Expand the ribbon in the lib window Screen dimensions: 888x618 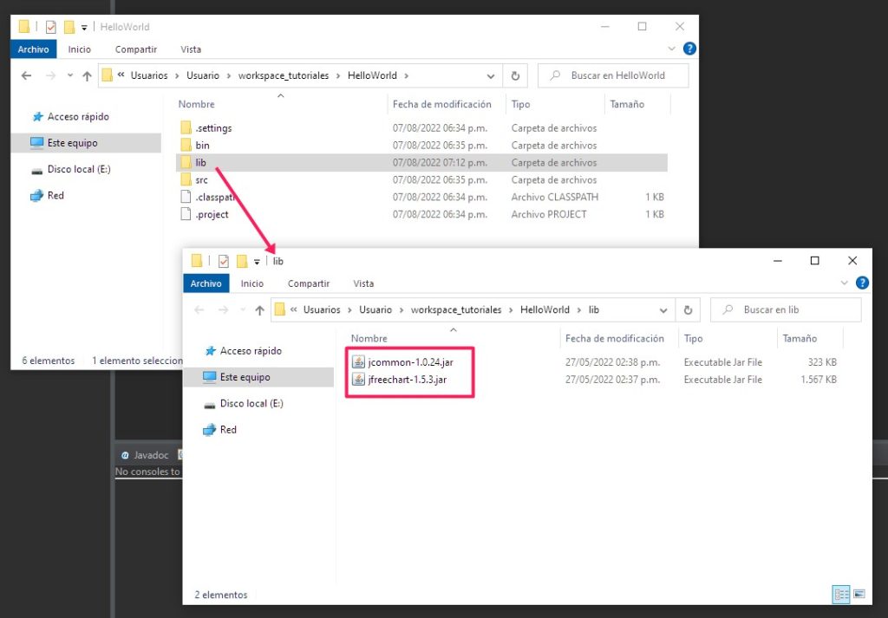click(x=846, y=283)
